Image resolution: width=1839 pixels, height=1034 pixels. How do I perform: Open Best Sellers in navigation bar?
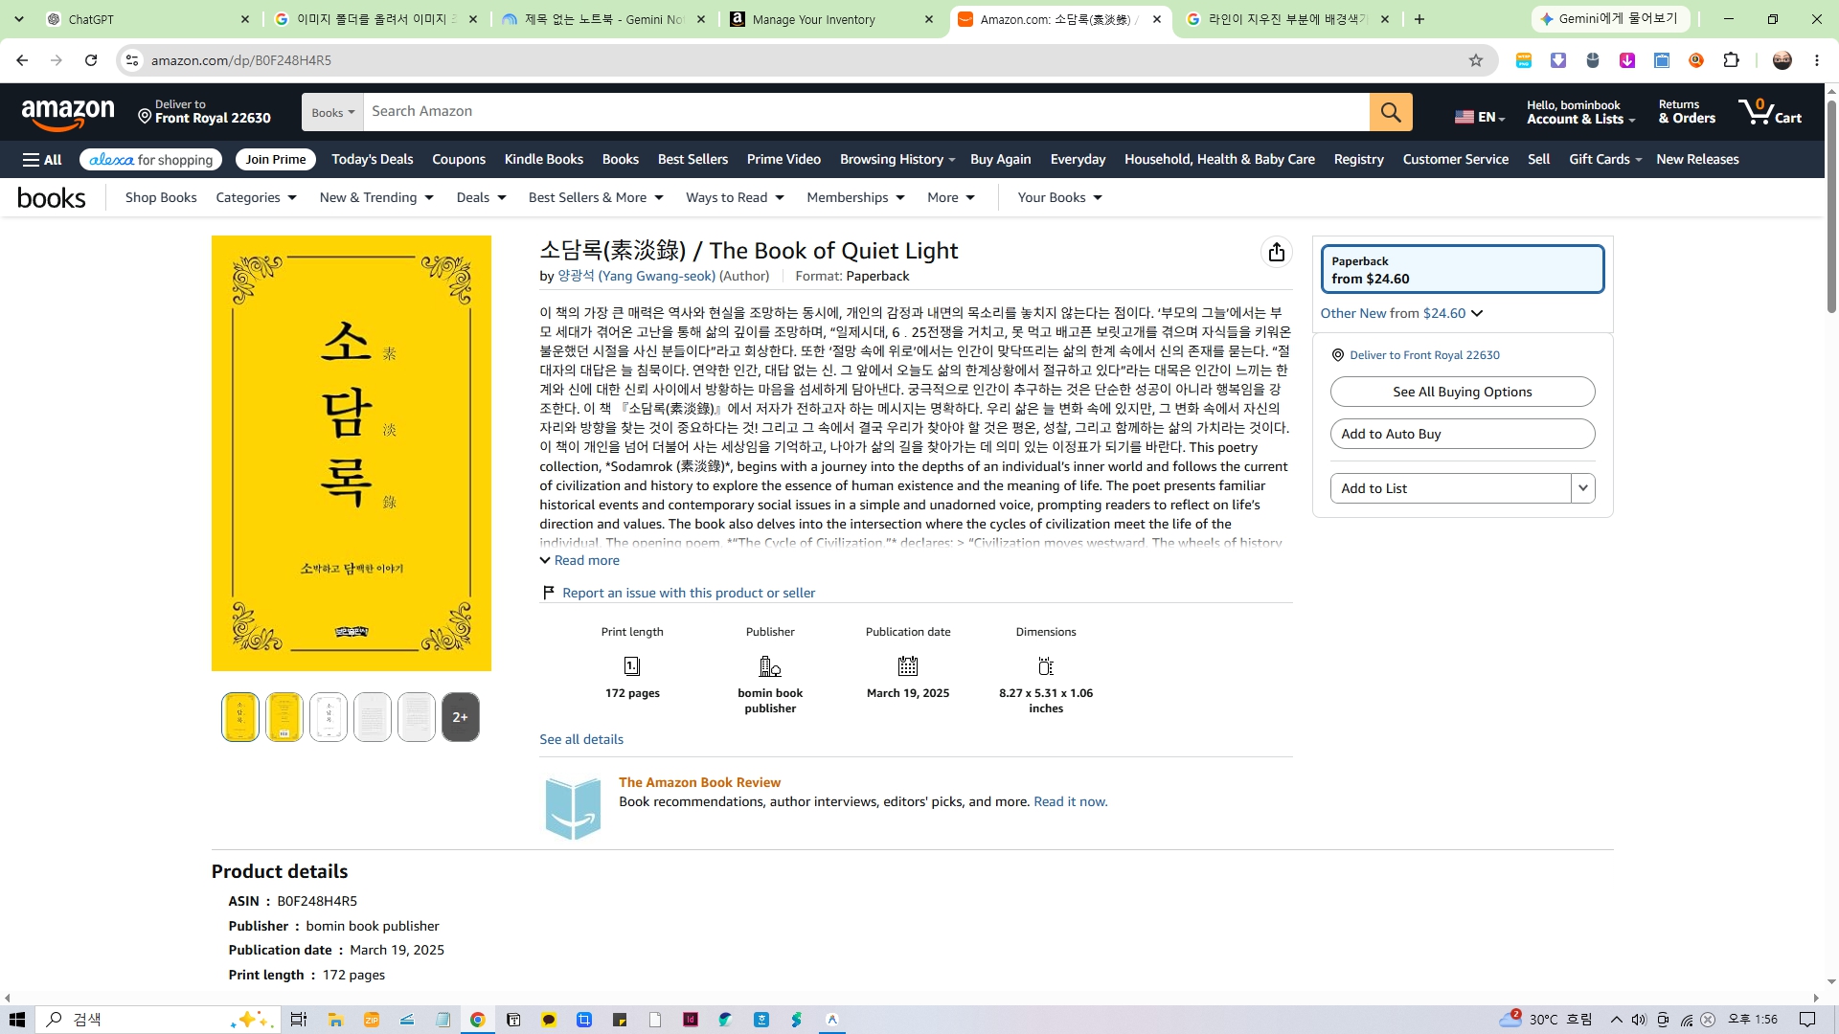tap(692, 160)
